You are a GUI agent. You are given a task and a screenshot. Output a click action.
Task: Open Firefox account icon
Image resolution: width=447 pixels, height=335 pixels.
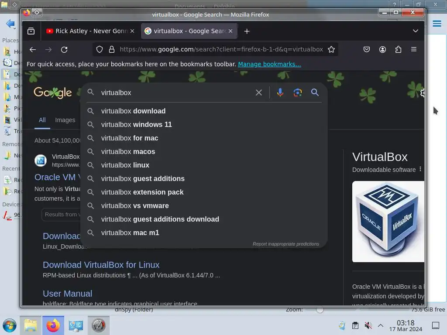click(x=382, y=50)
